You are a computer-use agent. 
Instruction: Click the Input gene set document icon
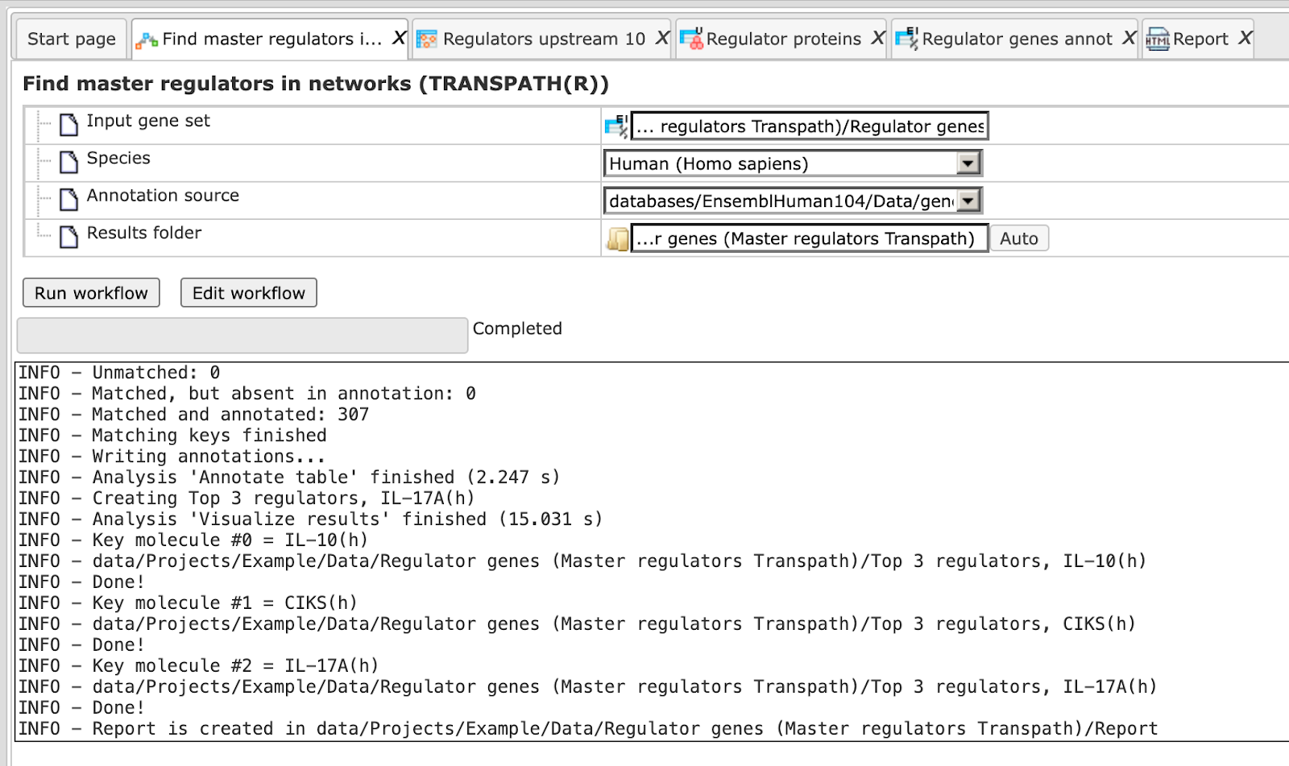69,124
